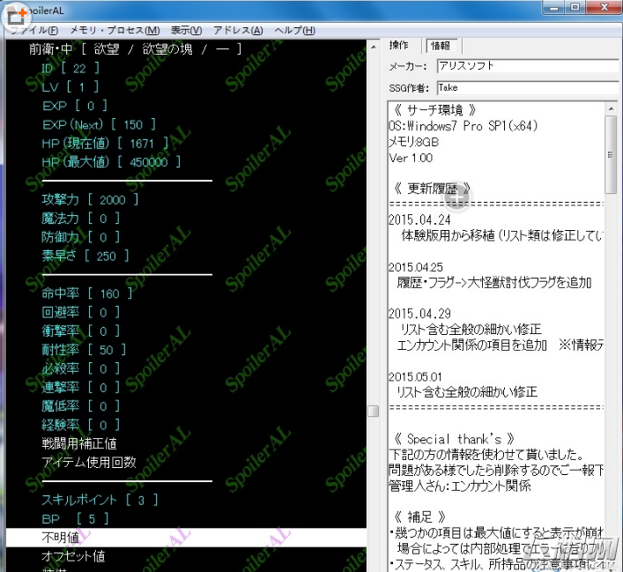Click the info text scroll up arrow
This screenshot has height=572, width=623.
coord(611,109)
